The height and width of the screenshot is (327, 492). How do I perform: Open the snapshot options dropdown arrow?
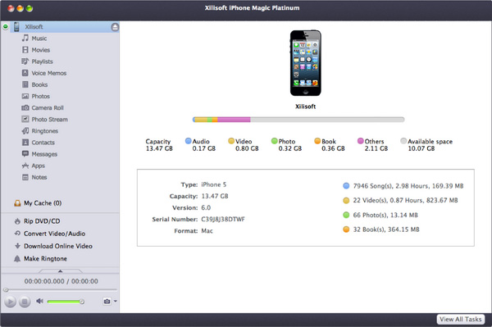[x=116, y=302]
